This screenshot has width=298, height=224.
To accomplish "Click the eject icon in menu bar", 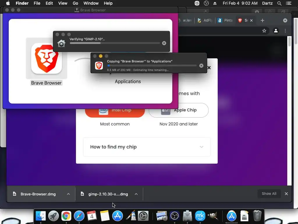I will point(215,3).
